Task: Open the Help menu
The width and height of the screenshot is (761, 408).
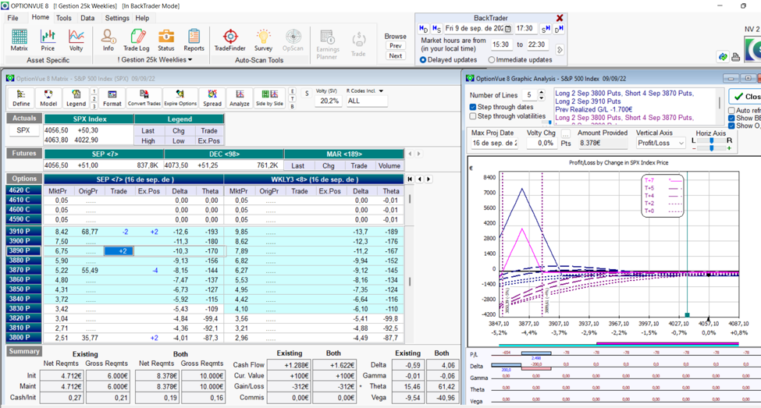Action: pyautogui.click(x=142, y=18)
